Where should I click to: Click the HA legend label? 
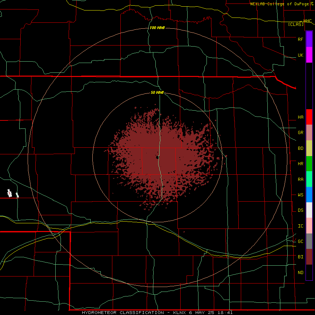[300, 117]
